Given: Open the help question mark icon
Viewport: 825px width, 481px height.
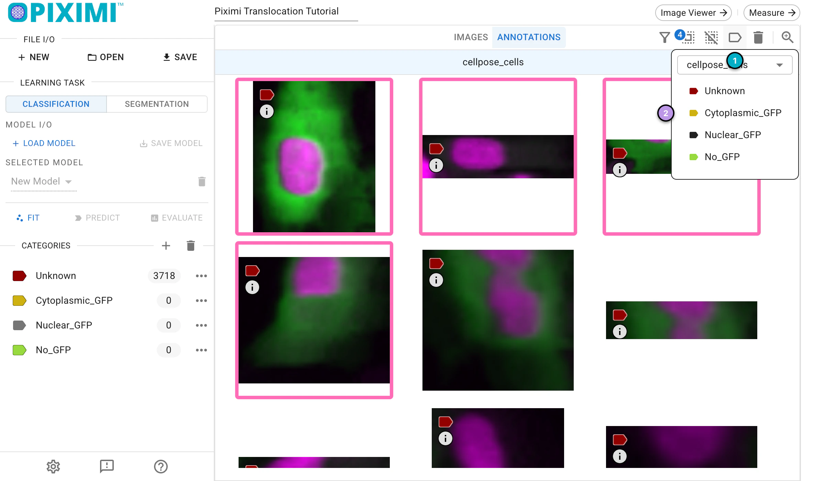Looking at the screenshot, I should coord(161,467).
